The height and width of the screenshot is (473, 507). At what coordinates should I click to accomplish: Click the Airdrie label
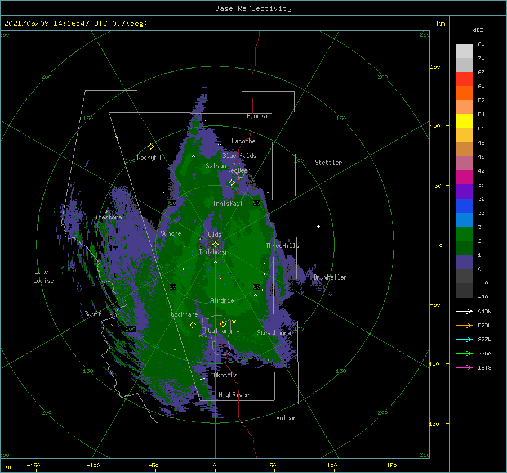[222, 300]
